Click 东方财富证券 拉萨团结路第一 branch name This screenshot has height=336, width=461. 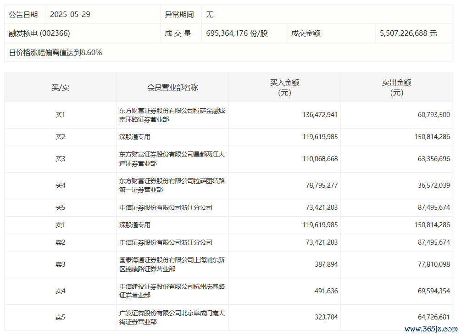[x=172, y=185]
